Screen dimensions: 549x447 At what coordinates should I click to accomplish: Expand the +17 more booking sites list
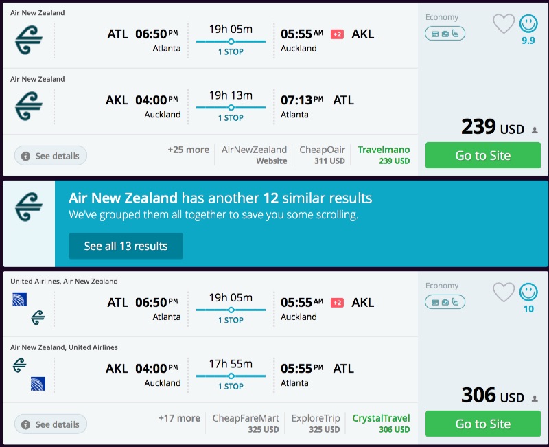point(179,418)
